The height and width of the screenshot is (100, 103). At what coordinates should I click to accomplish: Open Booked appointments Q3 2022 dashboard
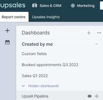[50, 65]
